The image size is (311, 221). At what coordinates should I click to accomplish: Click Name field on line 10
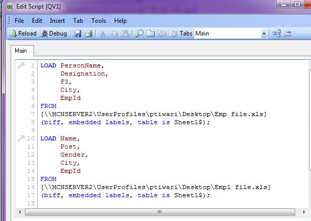point(68,138)
